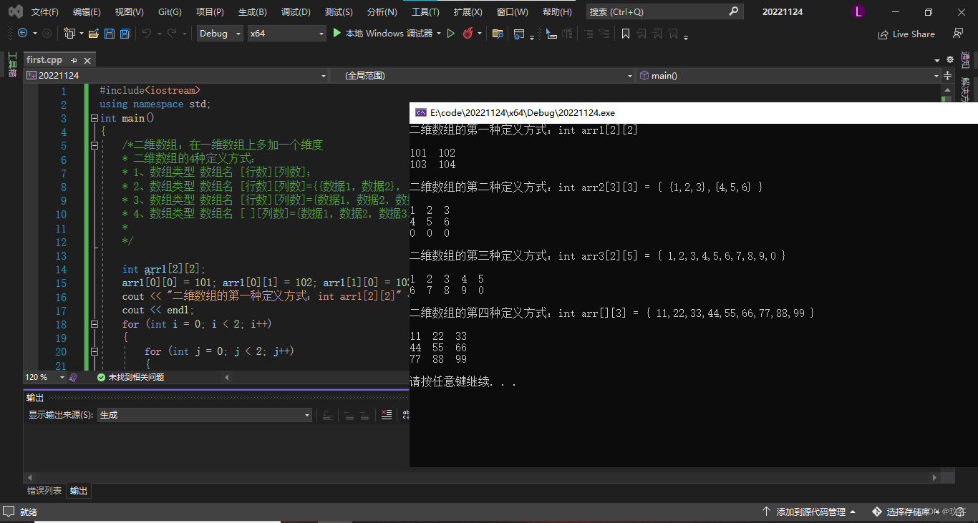The image size is (978, 523).
Task: Switch to the 错误列表 tab
Action: pyautogui.click(x=44, y=491)
